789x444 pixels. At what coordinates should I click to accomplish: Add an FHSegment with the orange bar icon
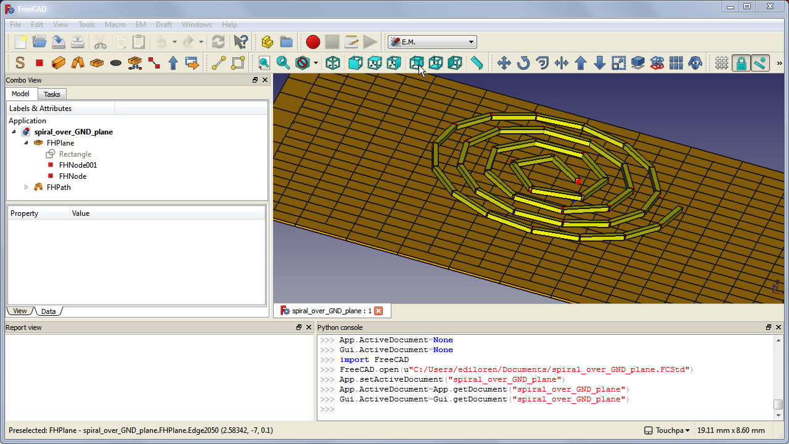click(59, 63)
